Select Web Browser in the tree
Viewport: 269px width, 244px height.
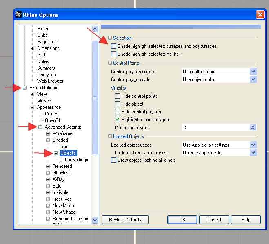click(50, 81)
